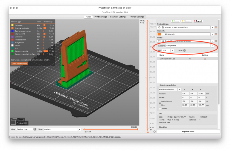The image size is (230, 150).
Task: Select Expert mode
Action: pyautogui.click(x=198, y=21)
